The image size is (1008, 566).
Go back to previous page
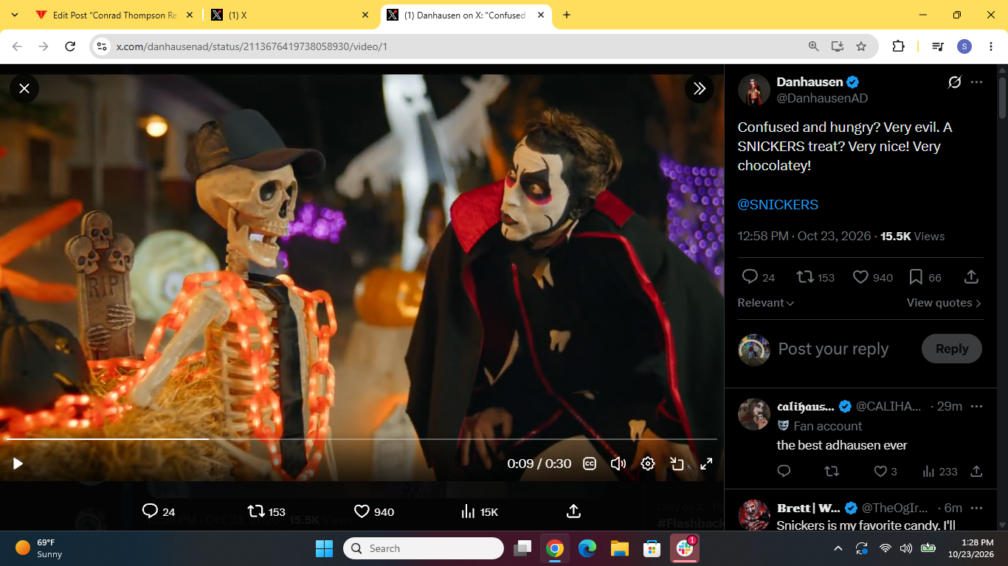coord(17,46)
